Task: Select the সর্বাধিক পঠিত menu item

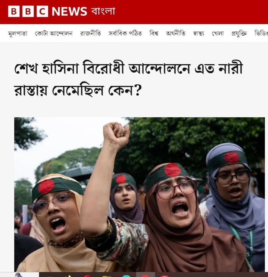Action: point(125,33)
